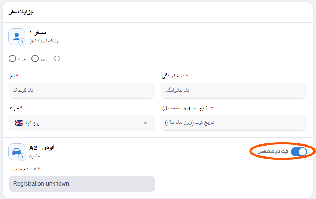The width and height of the screenshot is (316, 199).
Task: Click the نام کوچک first name field
Action: click(82, 91)
